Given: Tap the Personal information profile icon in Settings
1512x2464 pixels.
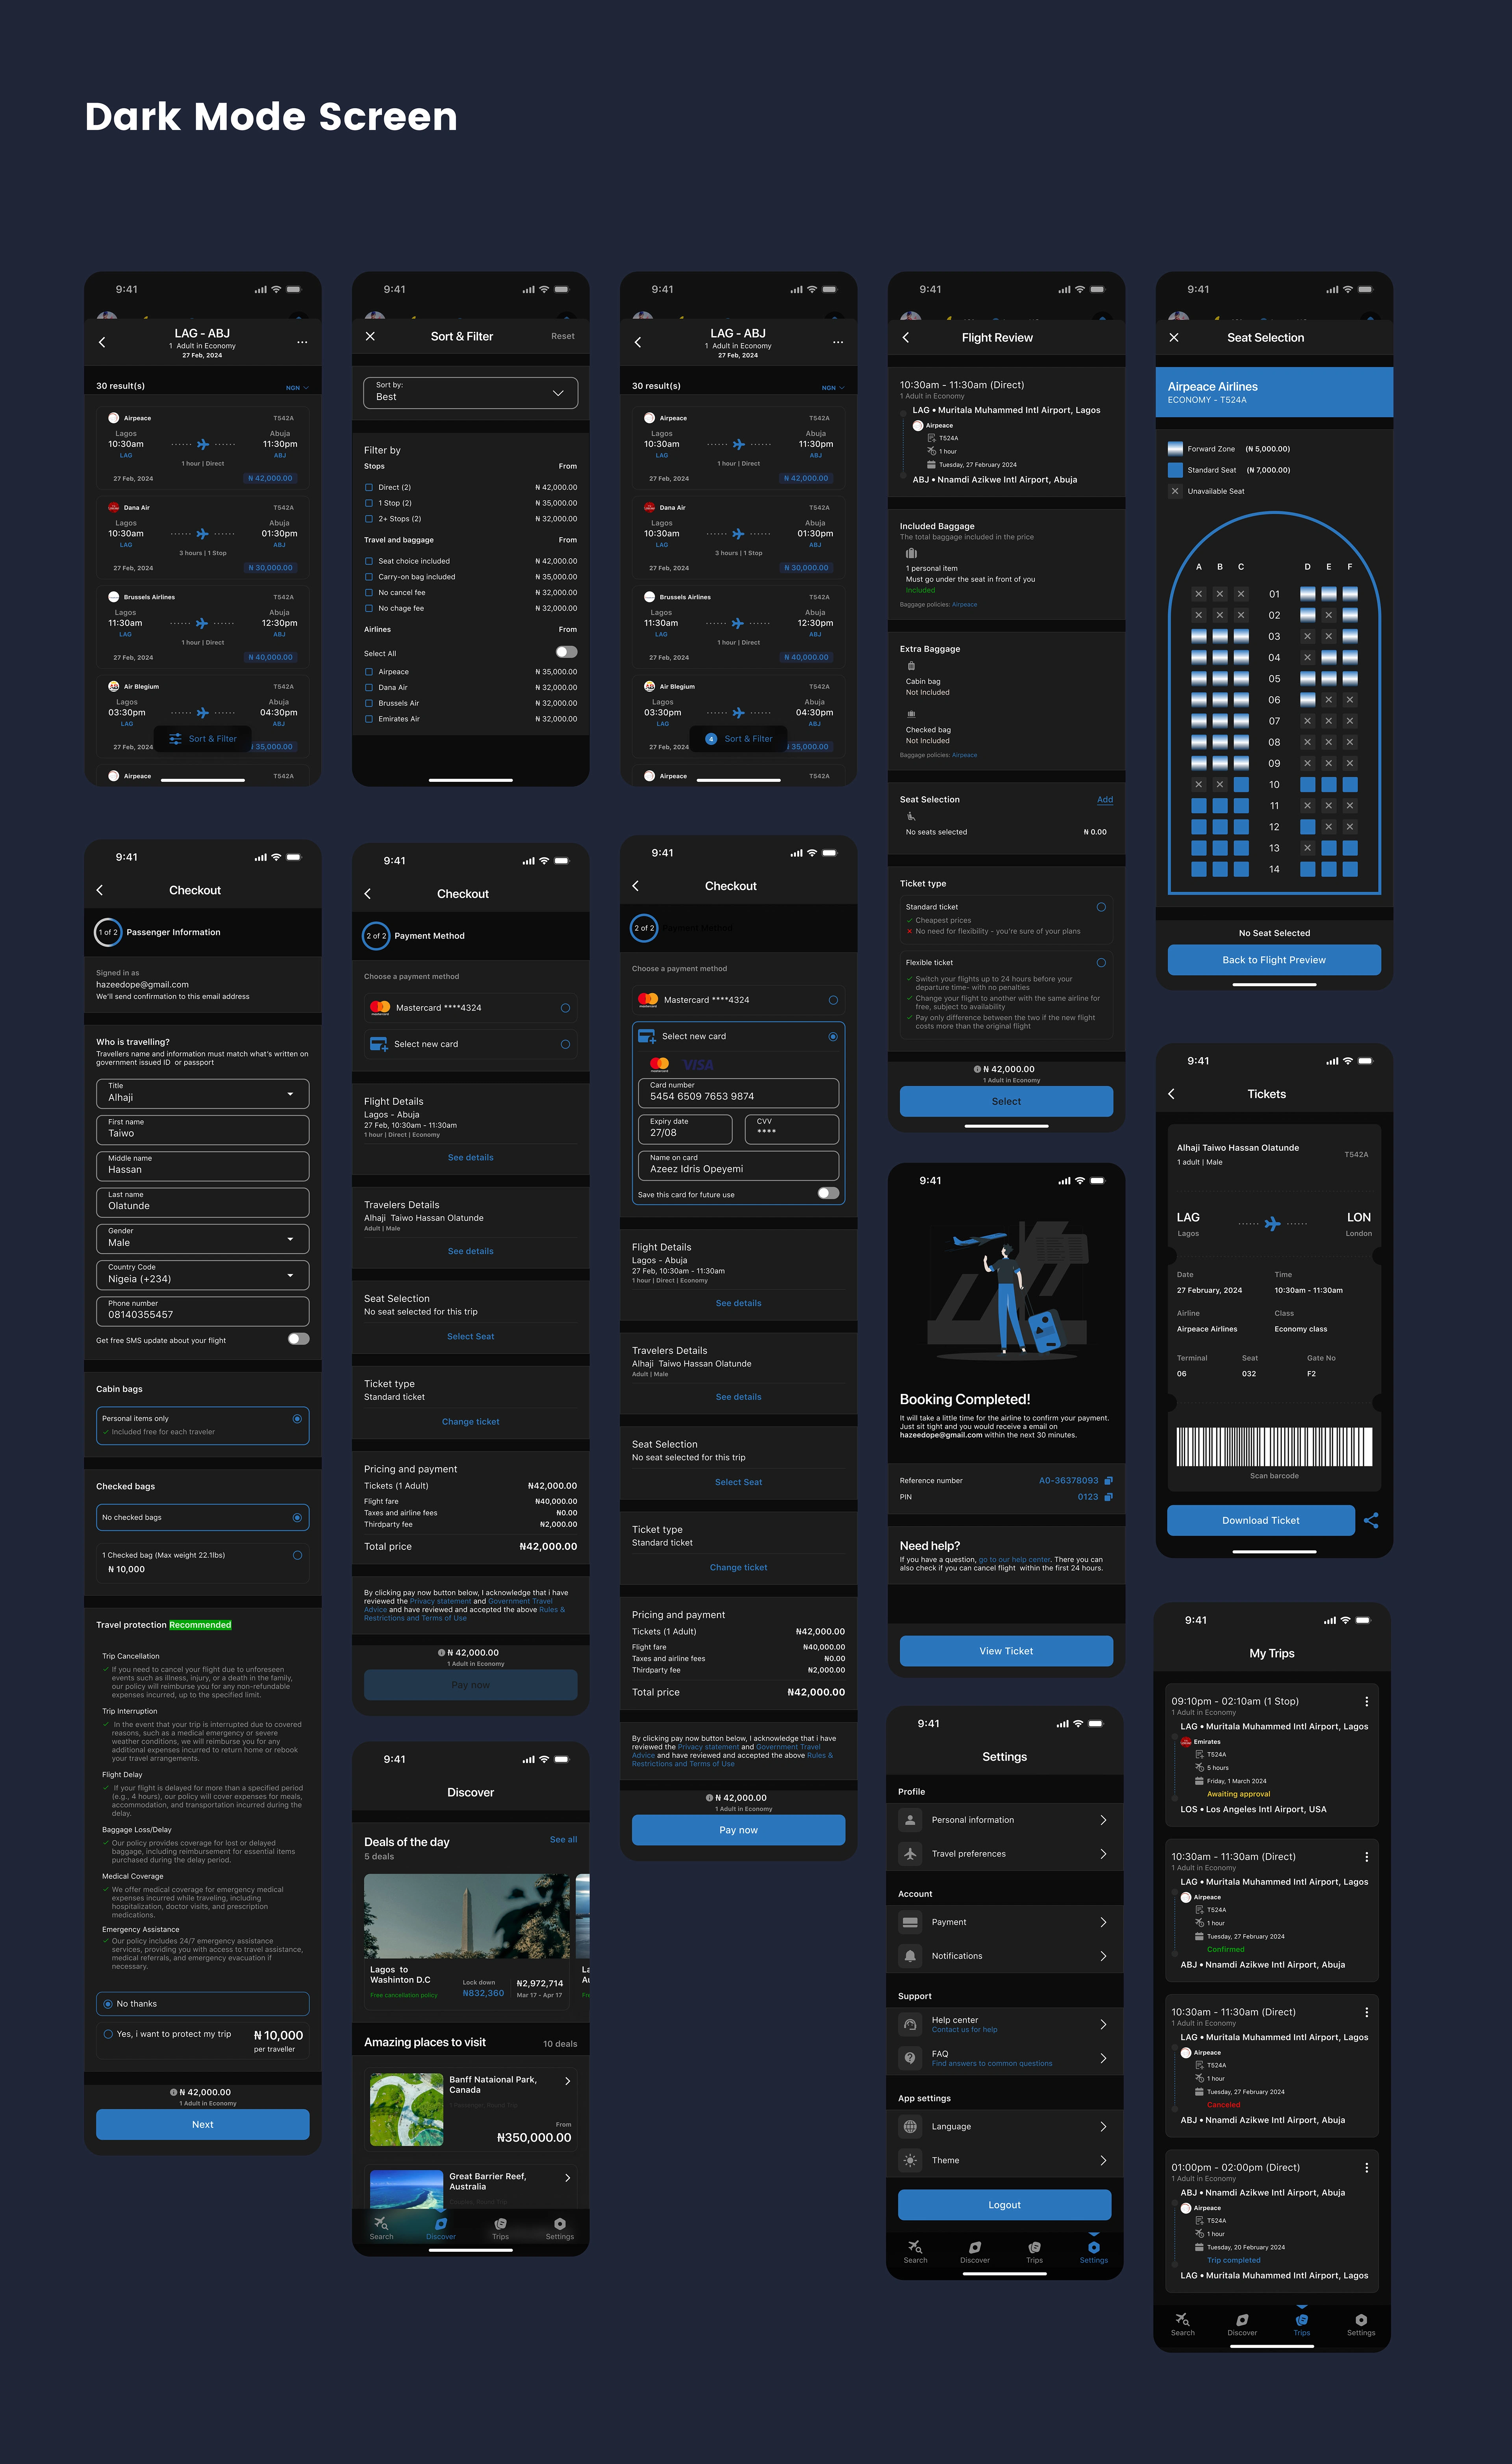Looking at the screenshot, I should pos(910,1820).
